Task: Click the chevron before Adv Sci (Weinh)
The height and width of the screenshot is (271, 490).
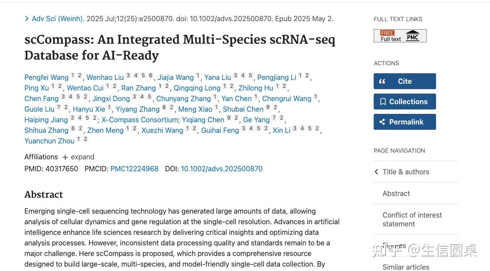Action: [27, 19]
